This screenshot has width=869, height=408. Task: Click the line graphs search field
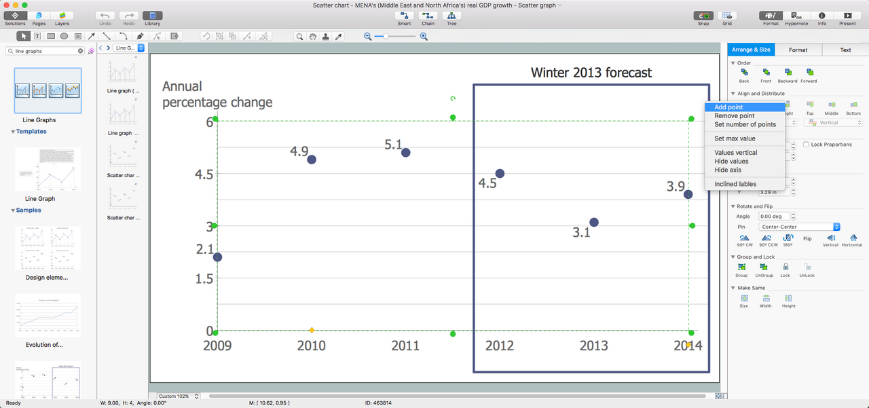[45, 51]
